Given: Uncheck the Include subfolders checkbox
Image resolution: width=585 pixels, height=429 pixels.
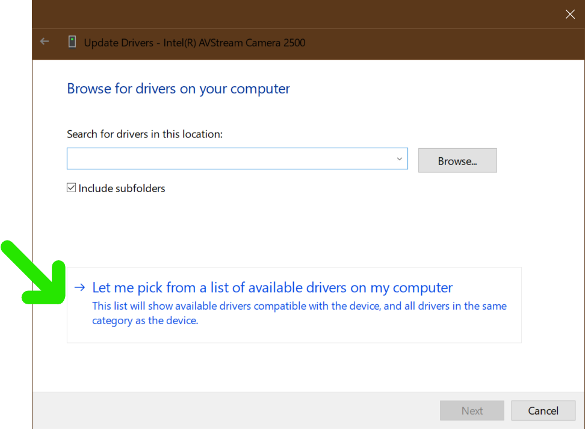Looking at the screenshot, I should coord(72,188).
